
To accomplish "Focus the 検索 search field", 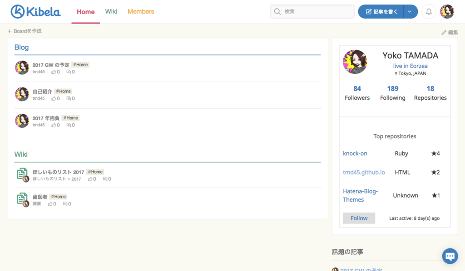I will tap(312, 11).
